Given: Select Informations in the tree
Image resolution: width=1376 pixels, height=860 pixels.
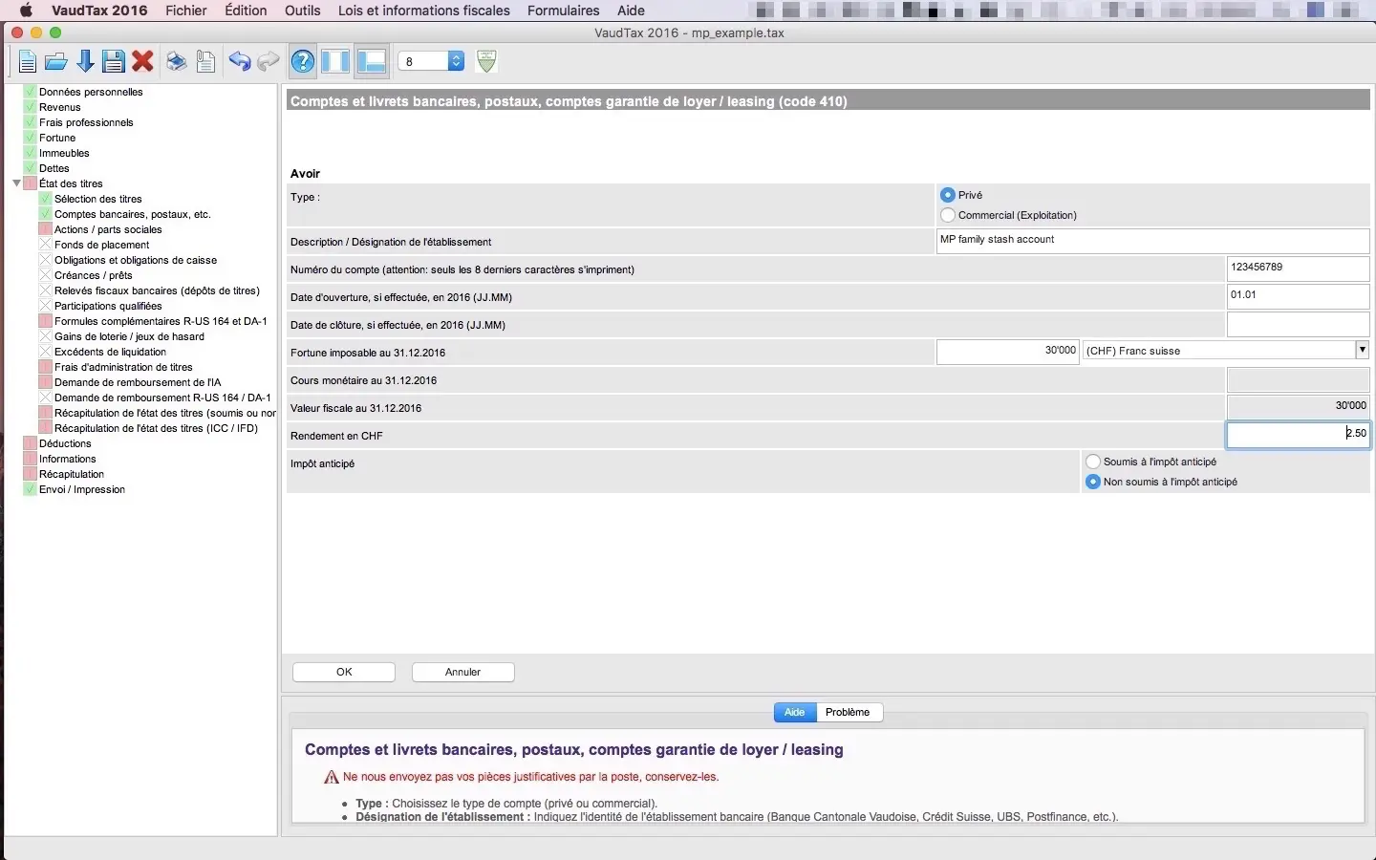Looking at the screenshot, I should coord(68,459).
